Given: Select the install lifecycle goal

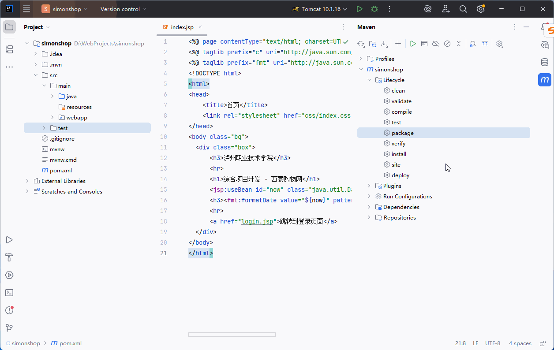Looking at the screenshot, I should tap(399, 154).
